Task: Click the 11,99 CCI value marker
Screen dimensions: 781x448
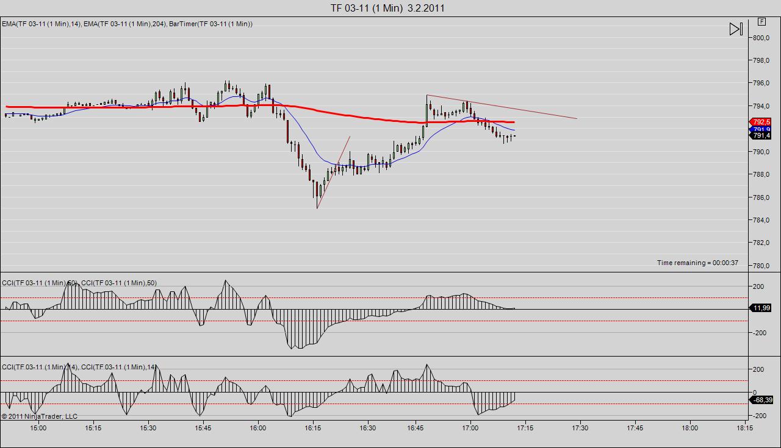Action: [x=761, y=308]
